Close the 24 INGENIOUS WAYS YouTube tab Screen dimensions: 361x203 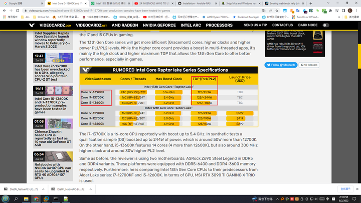pyautogui.click(x=172, y=4)
